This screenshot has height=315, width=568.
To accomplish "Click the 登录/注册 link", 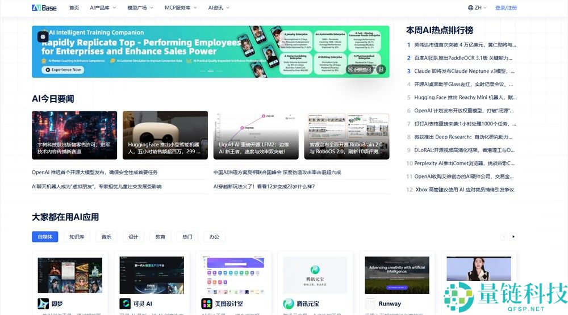I will pos(506,8).
